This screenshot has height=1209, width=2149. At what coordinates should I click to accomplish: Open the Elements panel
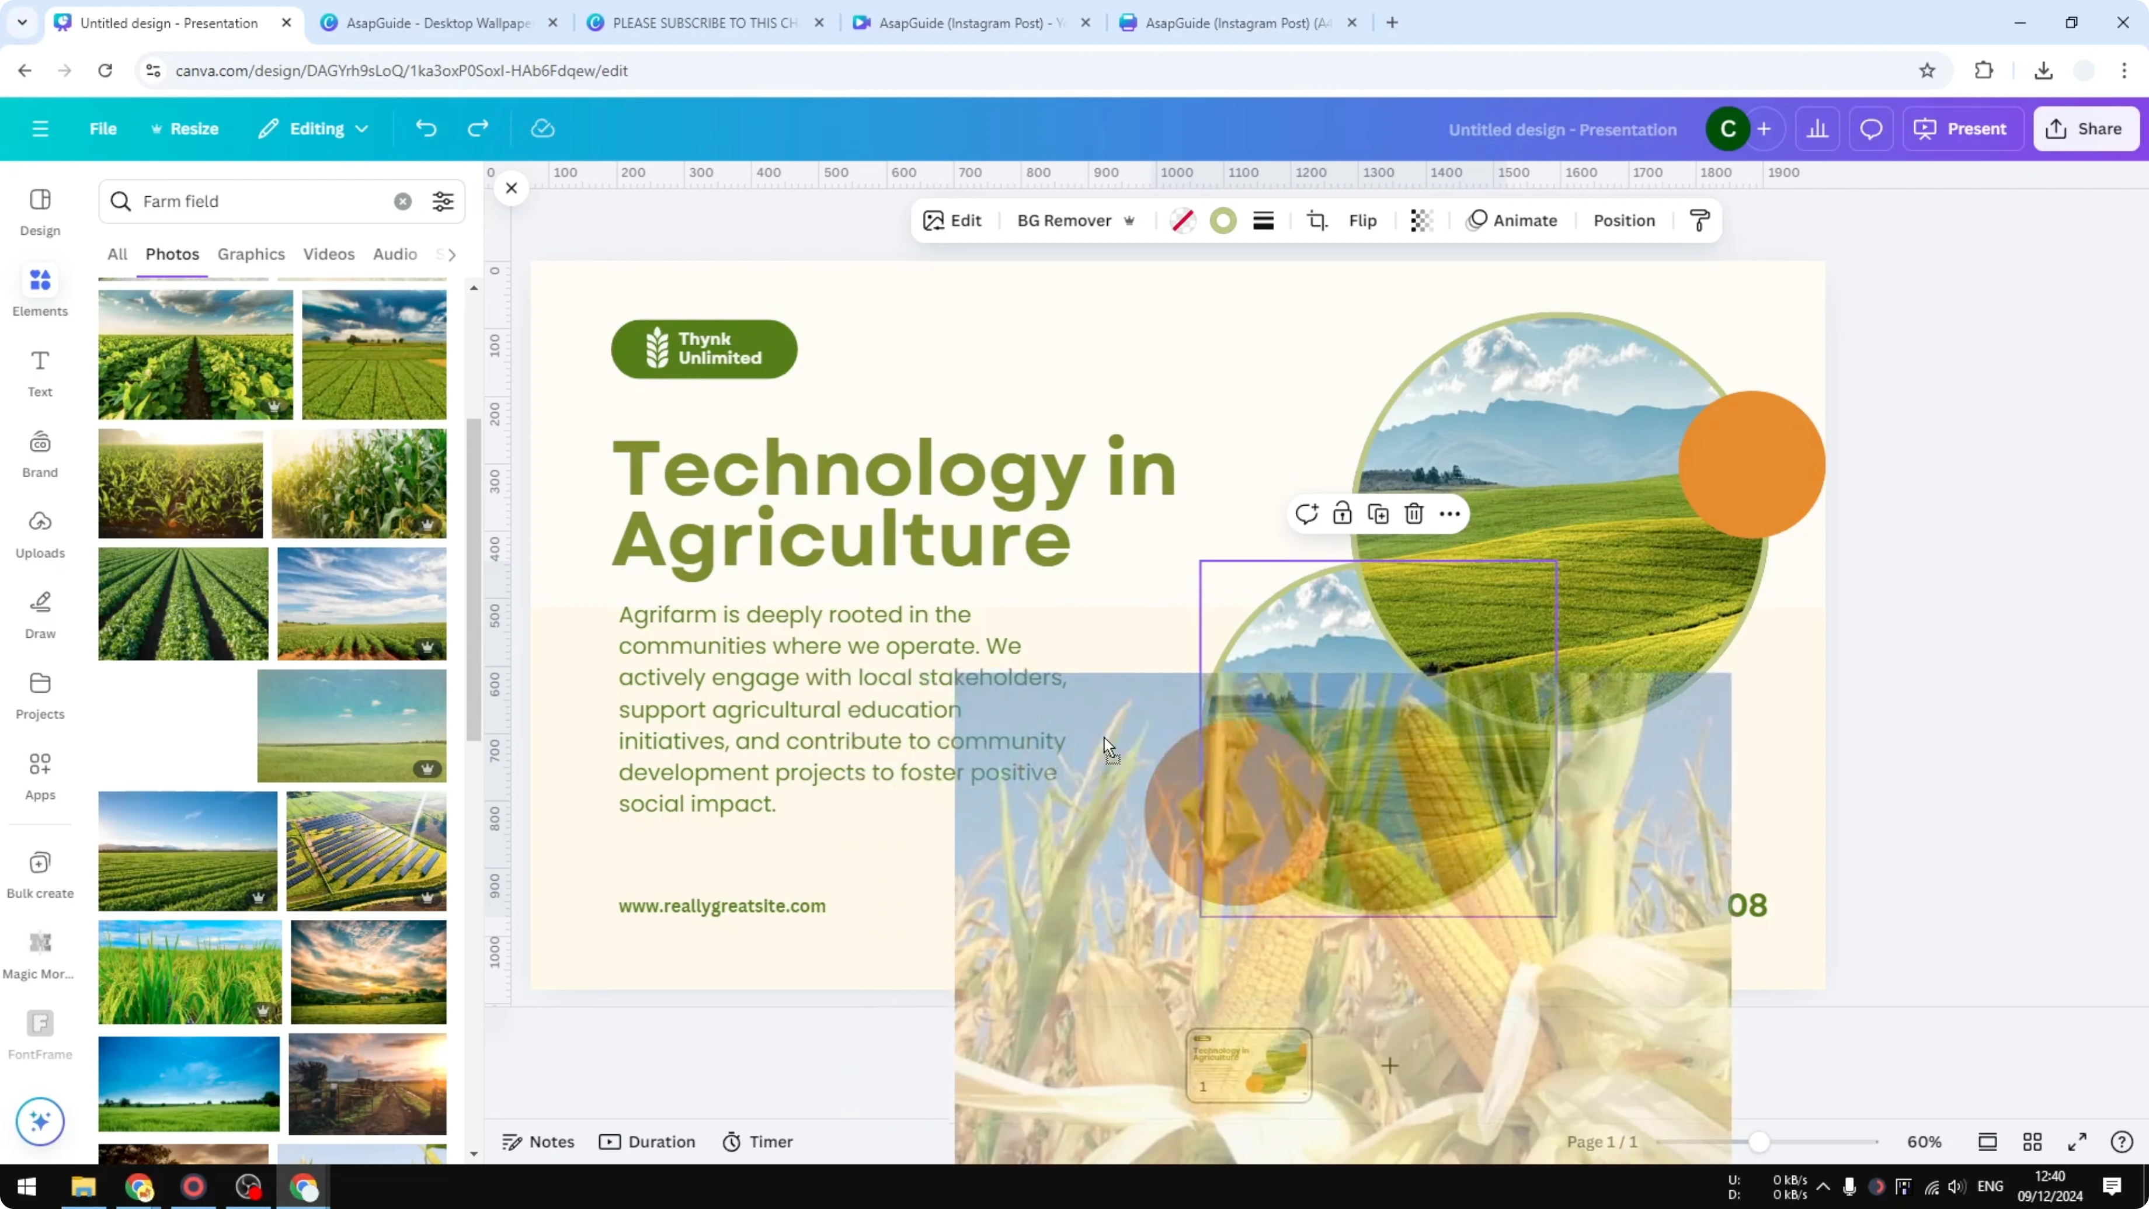[x=39, y=290]
